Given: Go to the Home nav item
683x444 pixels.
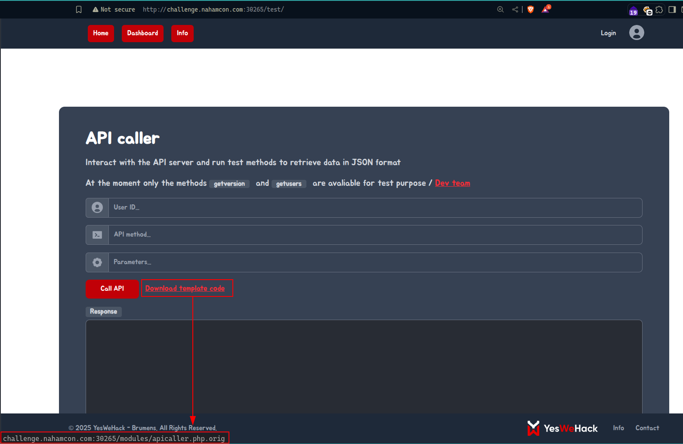Looking at the screenshot, I should tap(101, 34).
